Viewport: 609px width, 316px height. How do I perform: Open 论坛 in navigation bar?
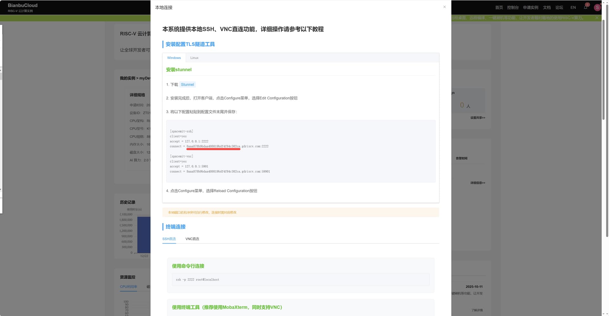point(559,8)
